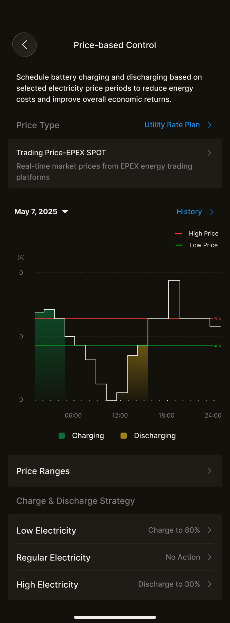This screenshot has height=623, width=230.
Task: Open Trading Price-EPEX SPOT settings
Action: (x=104, y=163)
